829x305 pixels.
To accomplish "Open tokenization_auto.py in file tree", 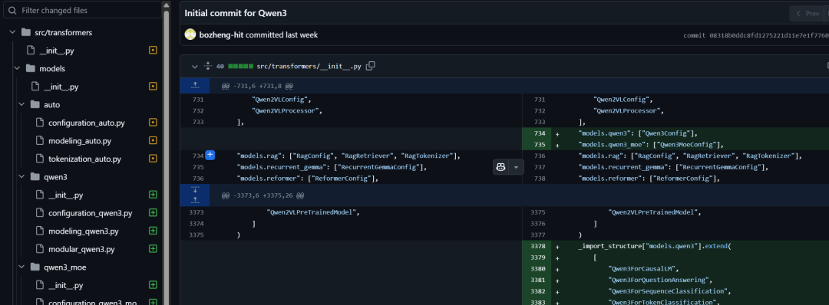I will click(x=84, y=159).
